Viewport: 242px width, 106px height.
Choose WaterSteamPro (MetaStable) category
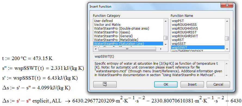click(128, 40)
